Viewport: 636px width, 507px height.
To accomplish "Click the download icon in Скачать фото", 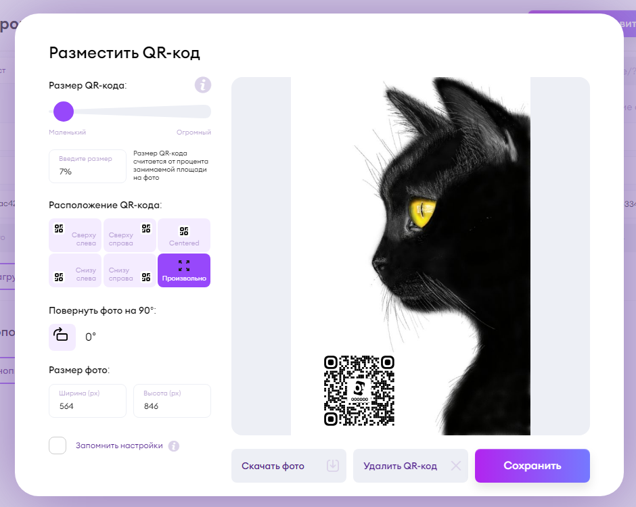I will 333,466.
